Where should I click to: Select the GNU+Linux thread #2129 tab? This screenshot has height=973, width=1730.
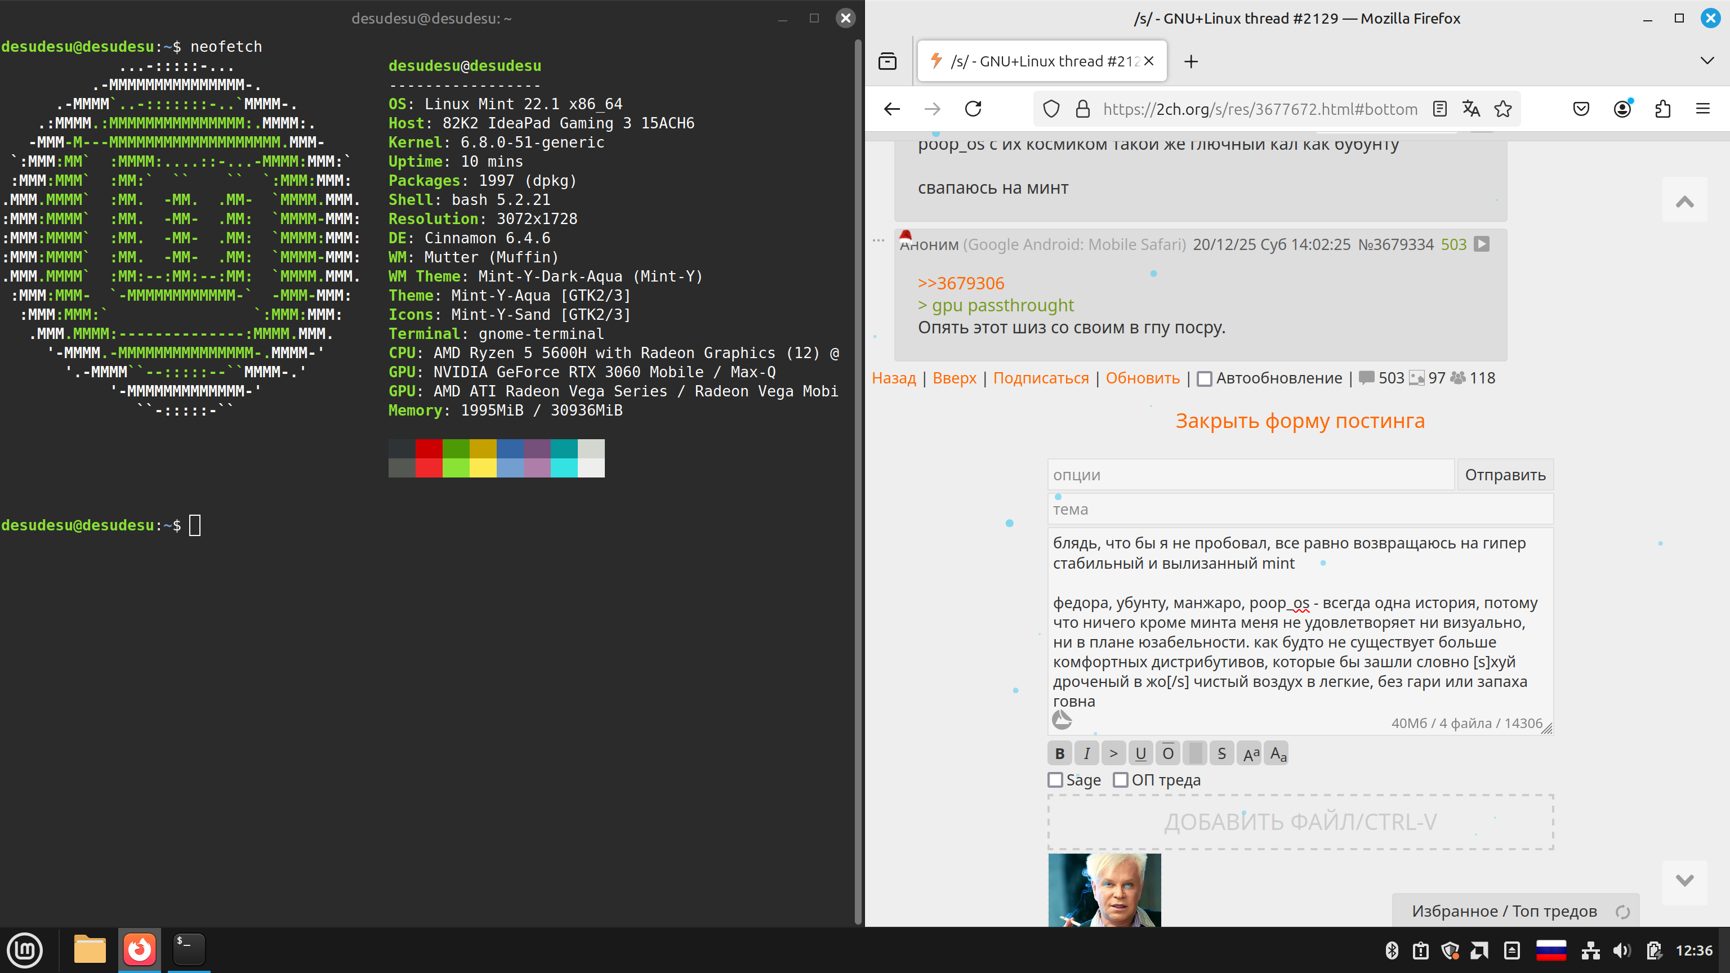pos(1035,61)
